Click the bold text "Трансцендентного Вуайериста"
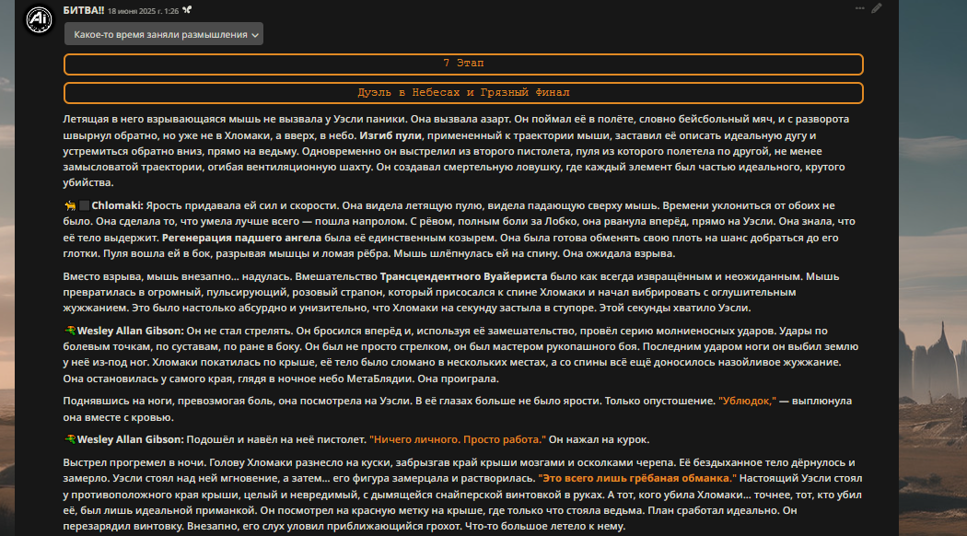This screenshot has width=967, height=536. tap(463, 277)
